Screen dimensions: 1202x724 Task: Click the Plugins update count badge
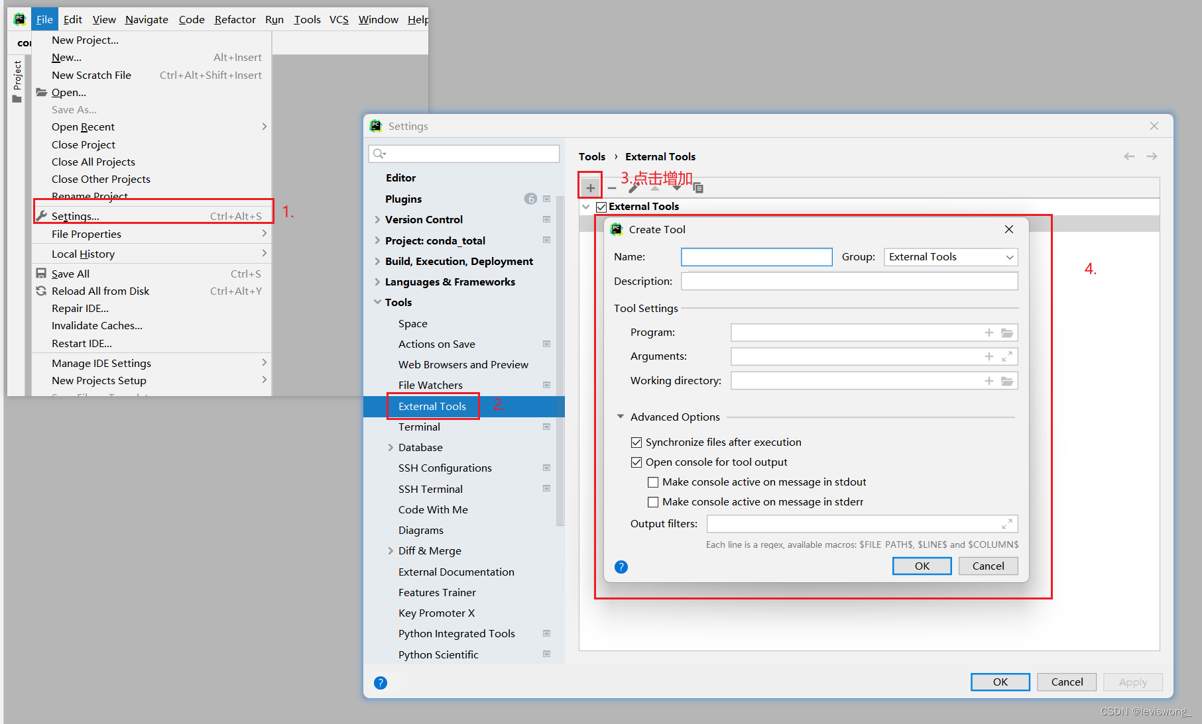coord(530,199)
